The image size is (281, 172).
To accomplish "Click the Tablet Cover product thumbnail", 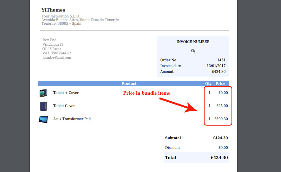I will tap(43, 106).
